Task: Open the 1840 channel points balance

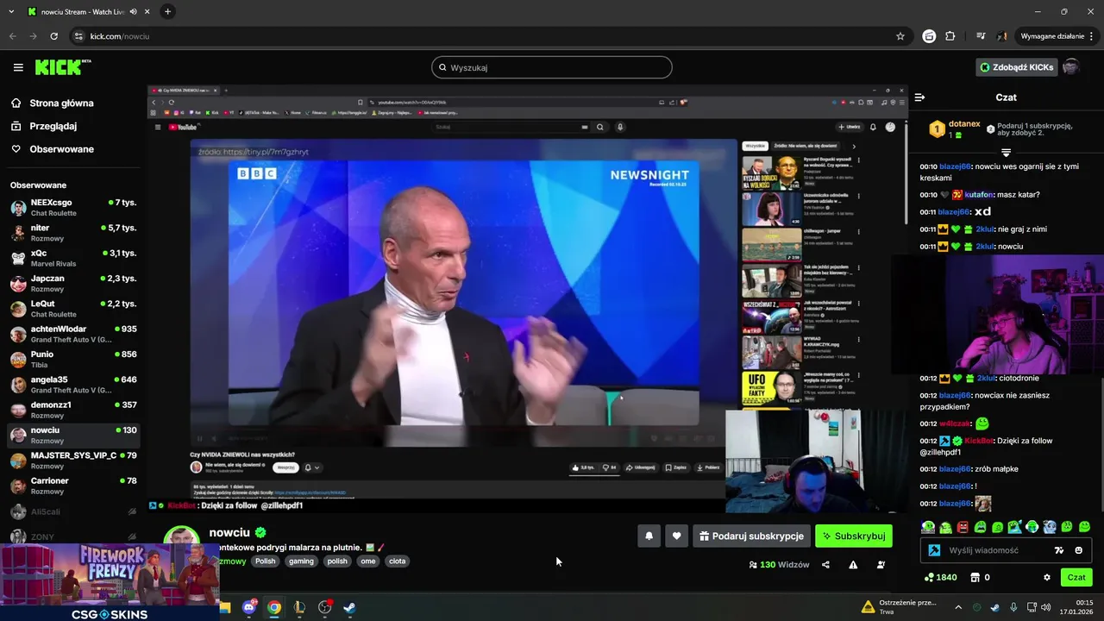Action: tap(940, 577)
